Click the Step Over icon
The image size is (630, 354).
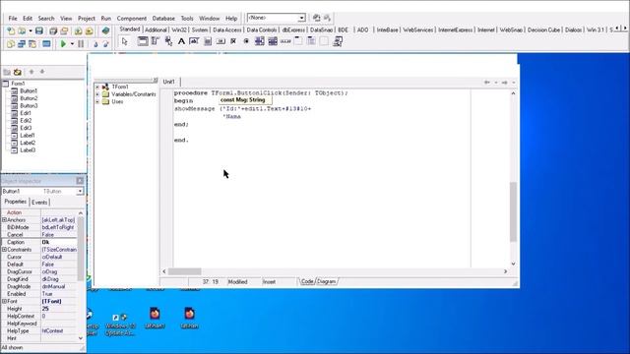click(x=105, y=43)
